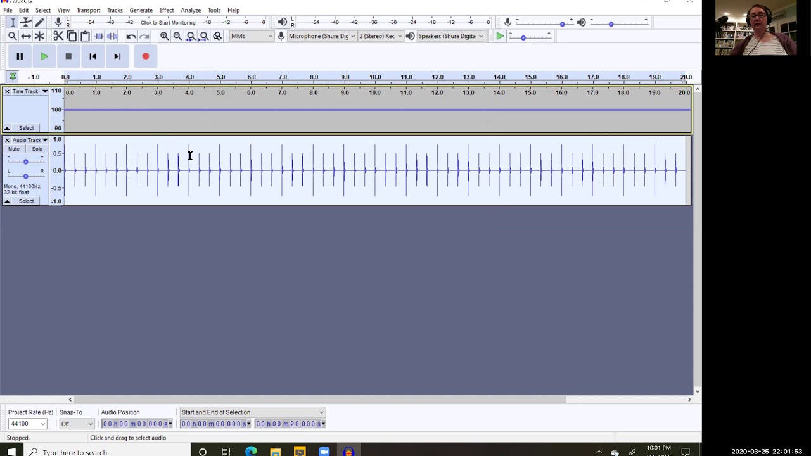Open the MME audio host dropdown
This screenshot has height=456, width=811.
point(252,36)
